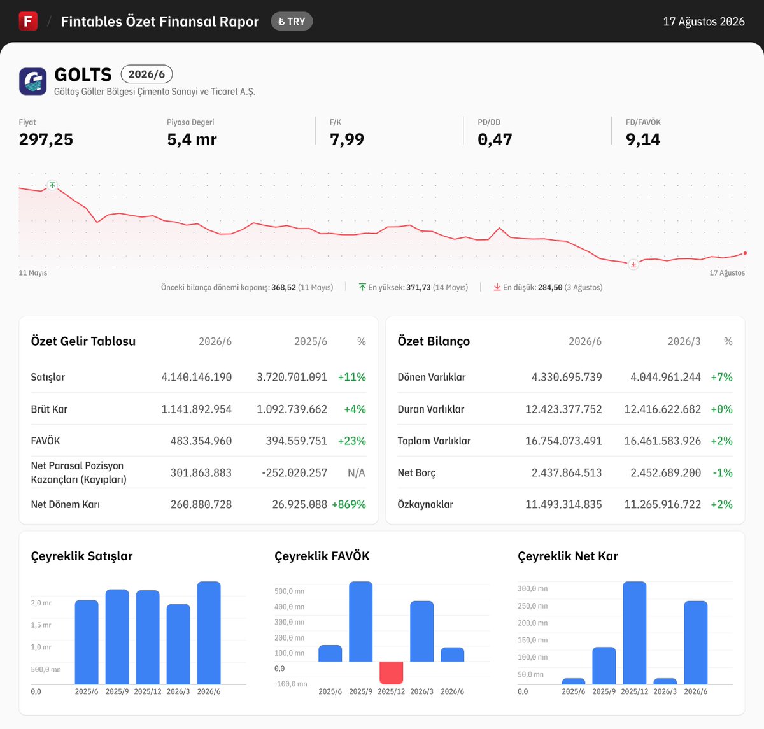Click the 2025/6 bar in Çeyreklik Satışlar
This screenshot has height=729, width=764.
pyautogui.click(x=87, y=642)
